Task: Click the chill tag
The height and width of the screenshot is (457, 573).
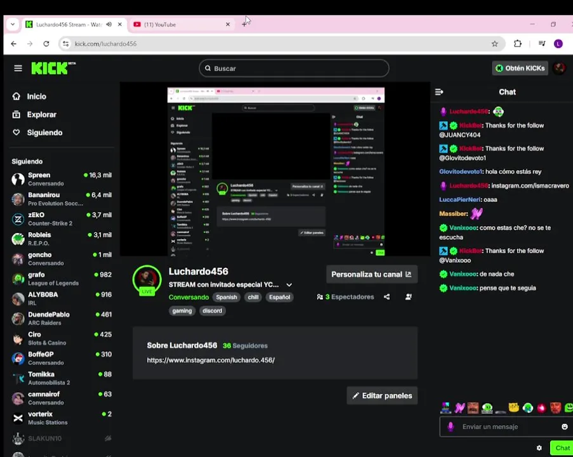Action: pyautogui.click(x=253, y=297)
